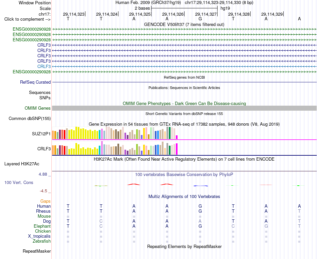Click the position marker 29,114,327
317x259 pixels.
click(x=206, y=14)
